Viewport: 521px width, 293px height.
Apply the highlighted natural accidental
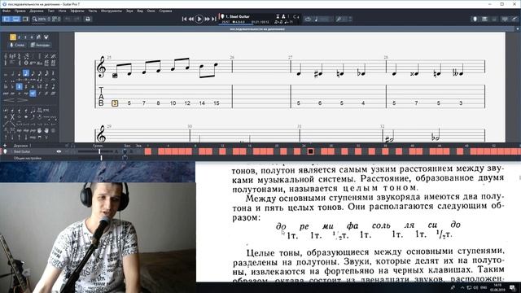click(20, 87)
